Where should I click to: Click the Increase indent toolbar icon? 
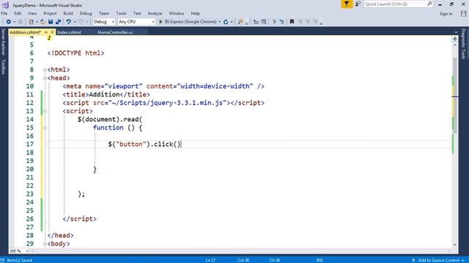(281, 22)
